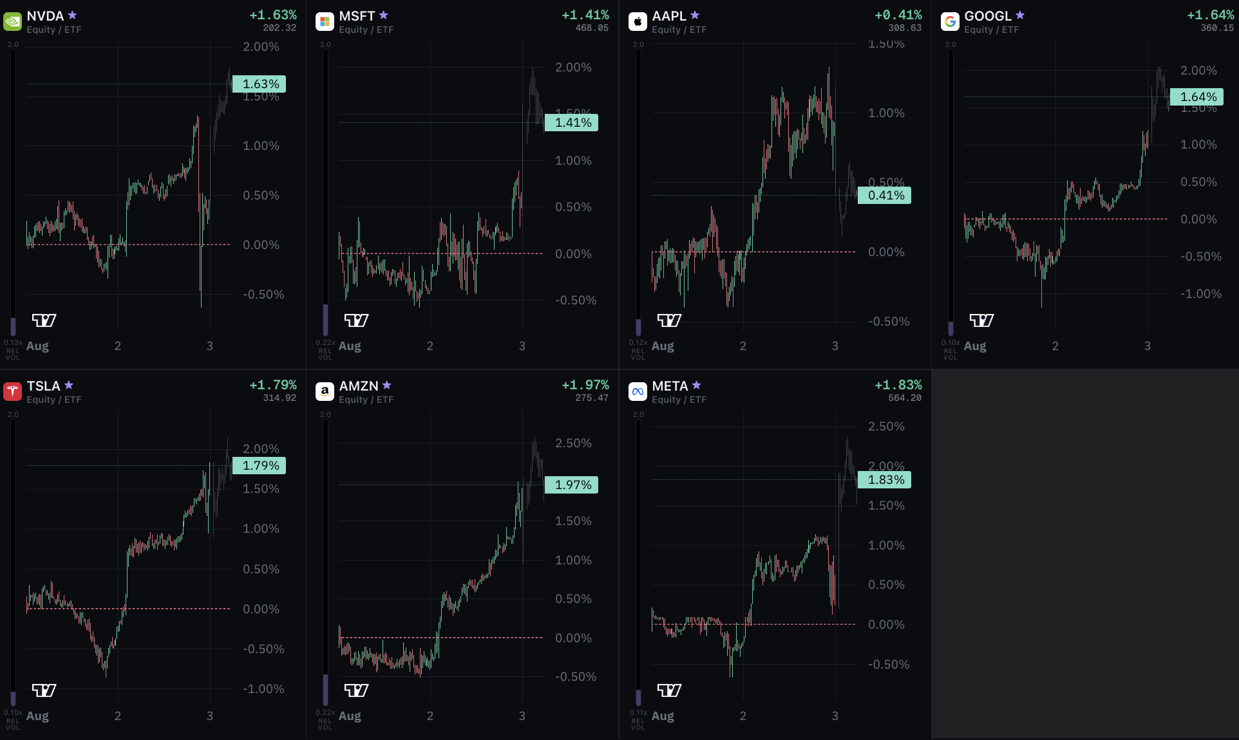Select the 1.97% price label on AMZN chart
The height and width of the screenshot is (740, 1239).
[571, 485]
